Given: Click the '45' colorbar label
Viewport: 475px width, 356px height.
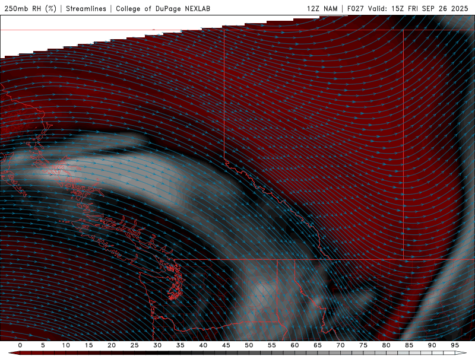Looking at the screenshot, I should coord(226,345).
